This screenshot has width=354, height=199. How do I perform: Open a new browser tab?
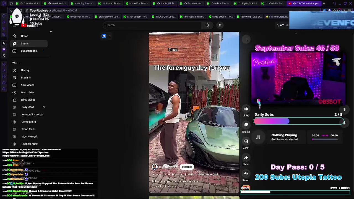(324, 3)
